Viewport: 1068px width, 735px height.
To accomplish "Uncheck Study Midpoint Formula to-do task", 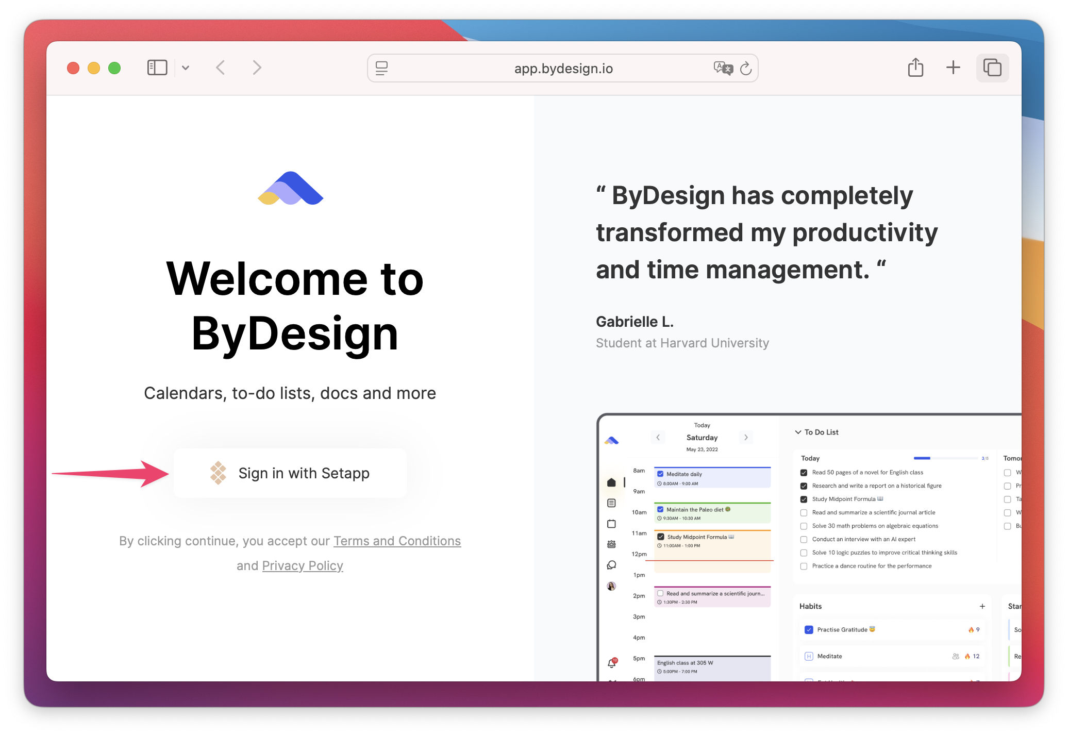I will (x=804, y=499).
